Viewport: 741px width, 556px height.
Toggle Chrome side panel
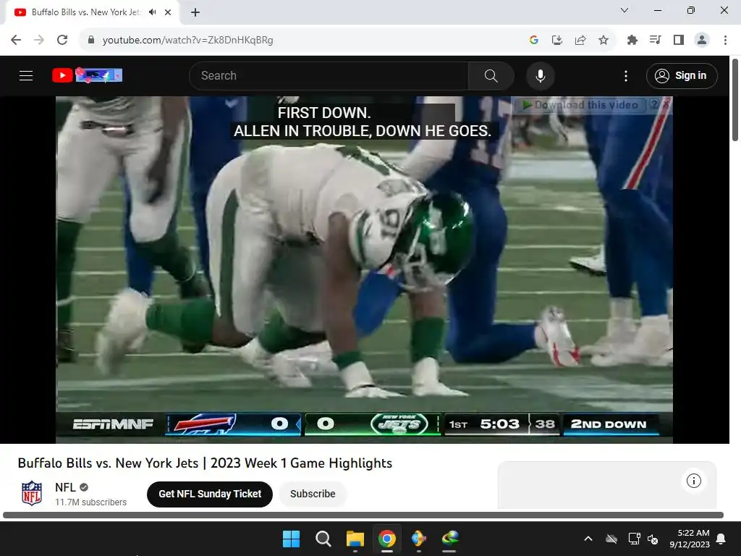[x=679, y=41]
